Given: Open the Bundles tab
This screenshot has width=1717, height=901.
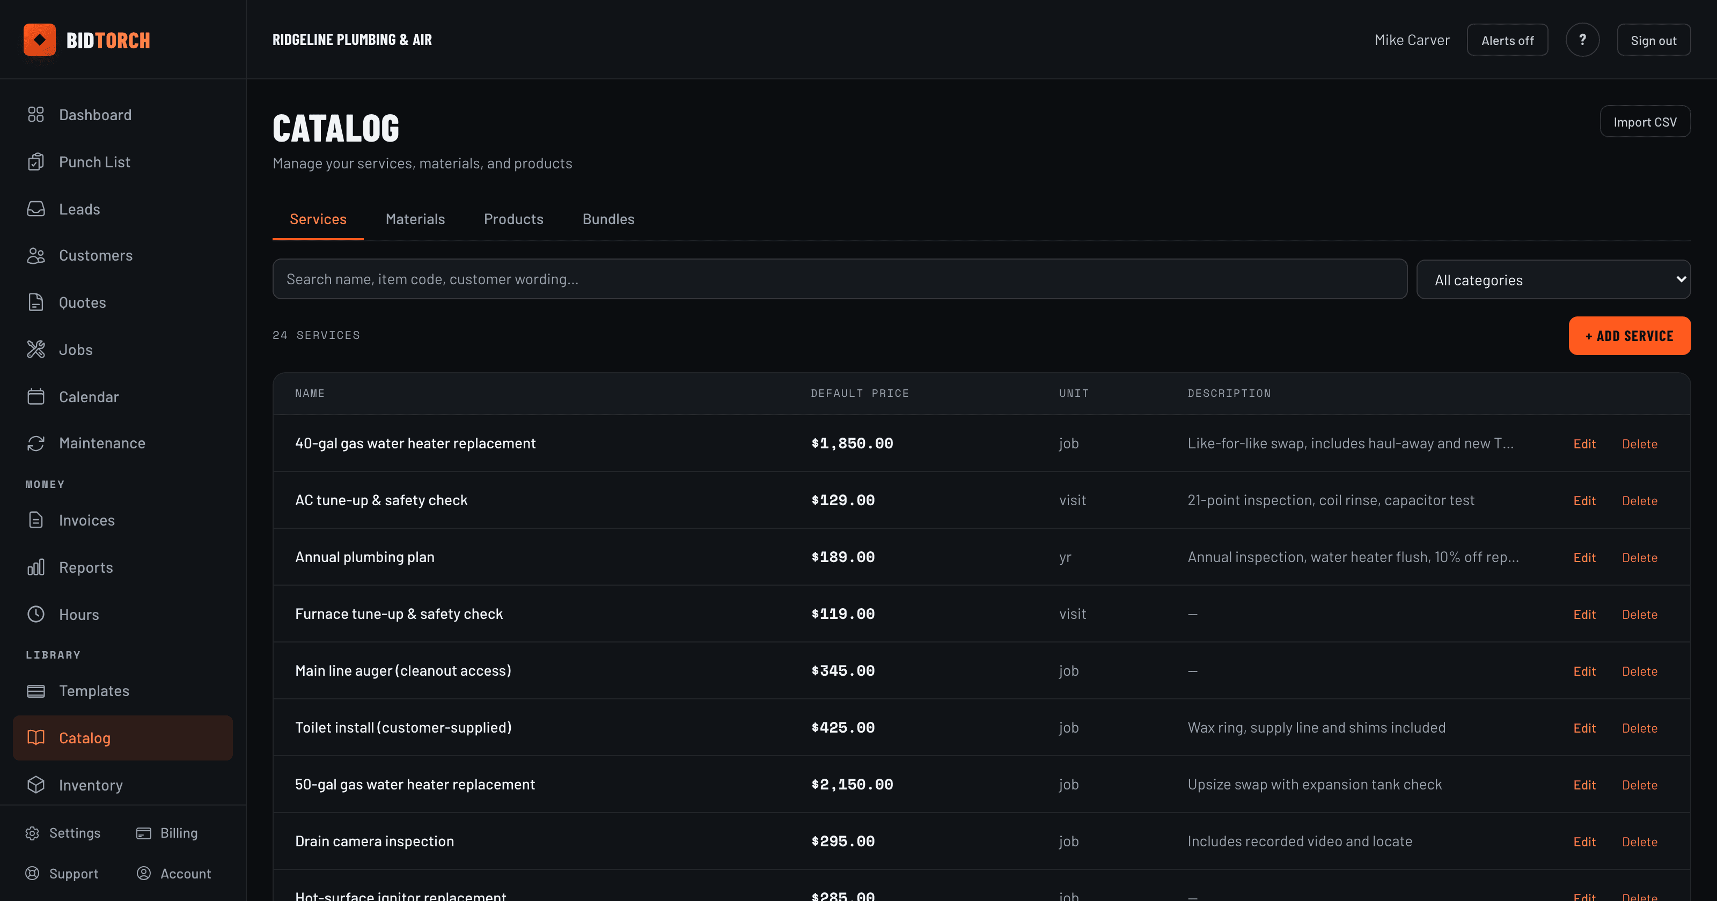Looking at the screenshot, I should pos(608,219).
